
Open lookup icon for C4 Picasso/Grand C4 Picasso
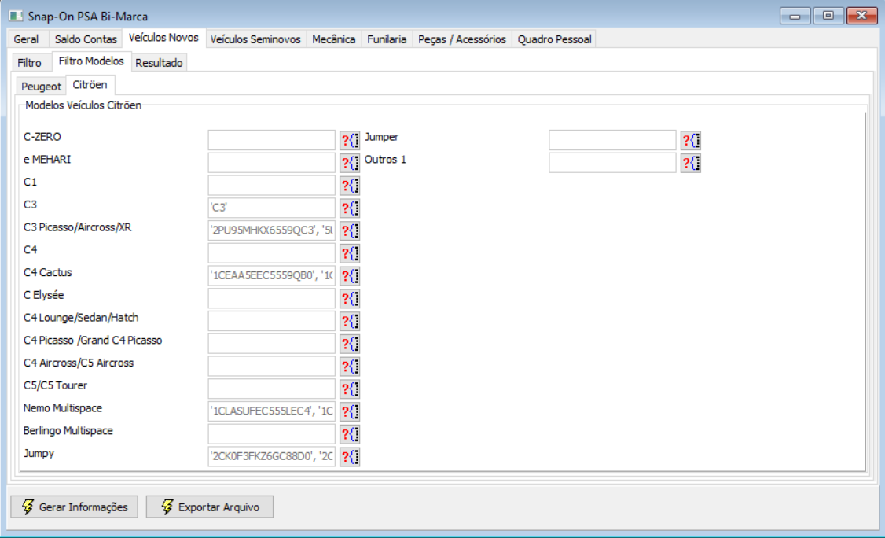(x=350, y=344)
